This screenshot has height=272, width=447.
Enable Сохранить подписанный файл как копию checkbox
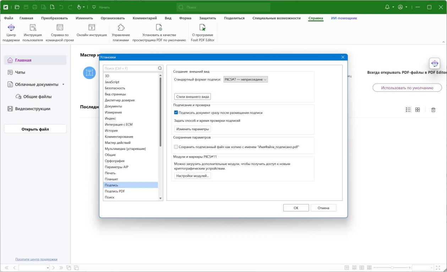pos(176,147)
